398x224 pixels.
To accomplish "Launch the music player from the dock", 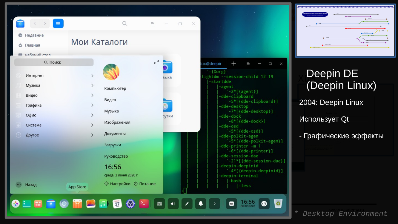I will pos(103,204).
